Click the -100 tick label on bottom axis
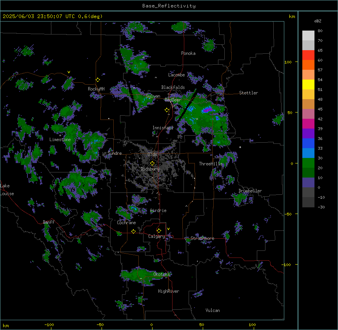 49,325
